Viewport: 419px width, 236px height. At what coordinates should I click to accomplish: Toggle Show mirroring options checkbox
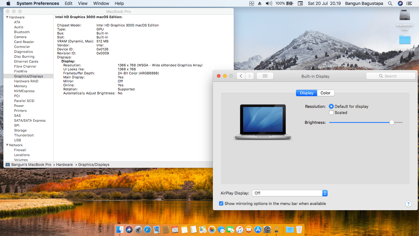[221, 203]
